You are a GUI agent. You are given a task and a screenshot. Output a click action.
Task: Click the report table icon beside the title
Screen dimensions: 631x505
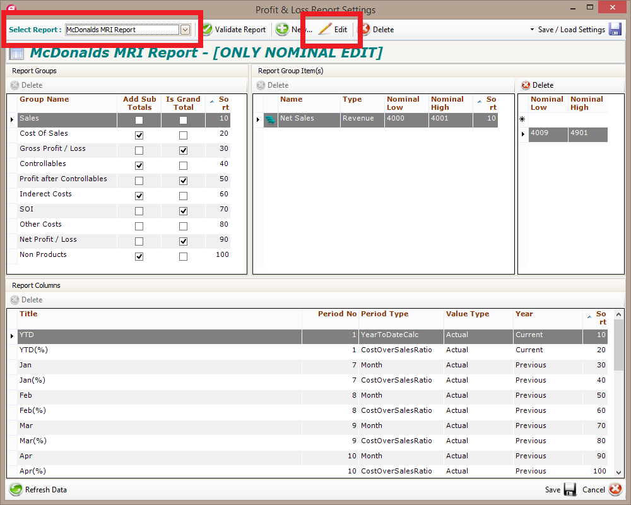point(16,53)
